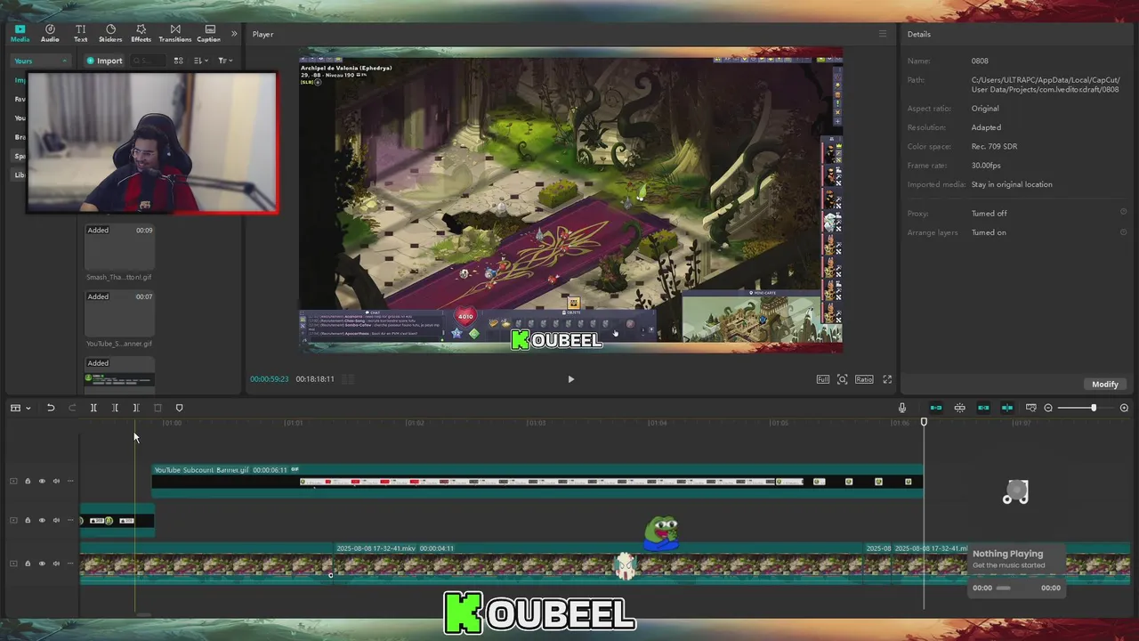The image size is (1139, 641).
Task: Collapse the Yours media dropdown
Action: 40,61
